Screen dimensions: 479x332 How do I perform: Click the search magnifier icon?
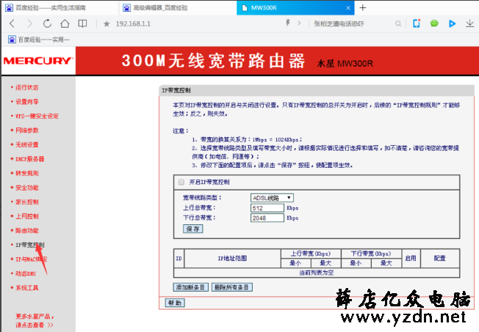tap(398, 23)
